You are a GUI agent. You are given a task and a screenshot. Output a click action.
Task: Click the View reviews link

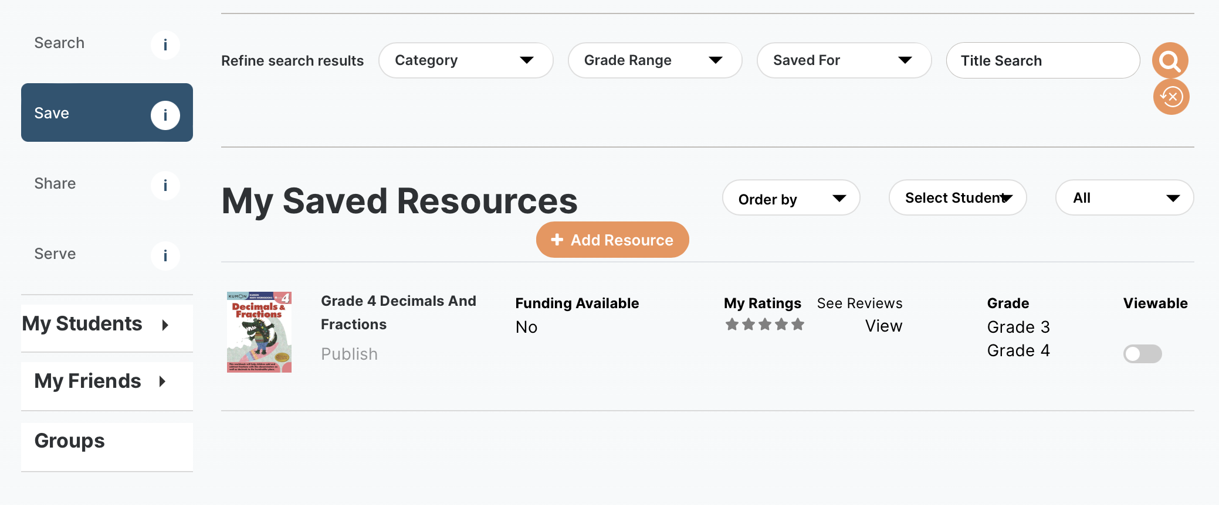[x=883, y=326]
